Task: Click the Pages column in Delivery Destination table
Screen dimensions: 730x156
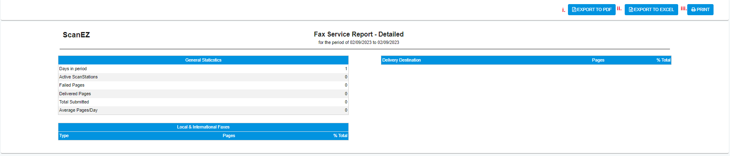Action: coord(598,60)
